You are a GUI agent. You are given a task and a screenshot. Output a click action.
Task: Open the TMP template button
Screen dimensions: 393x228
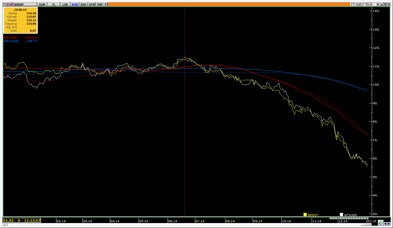coord(100,4)
